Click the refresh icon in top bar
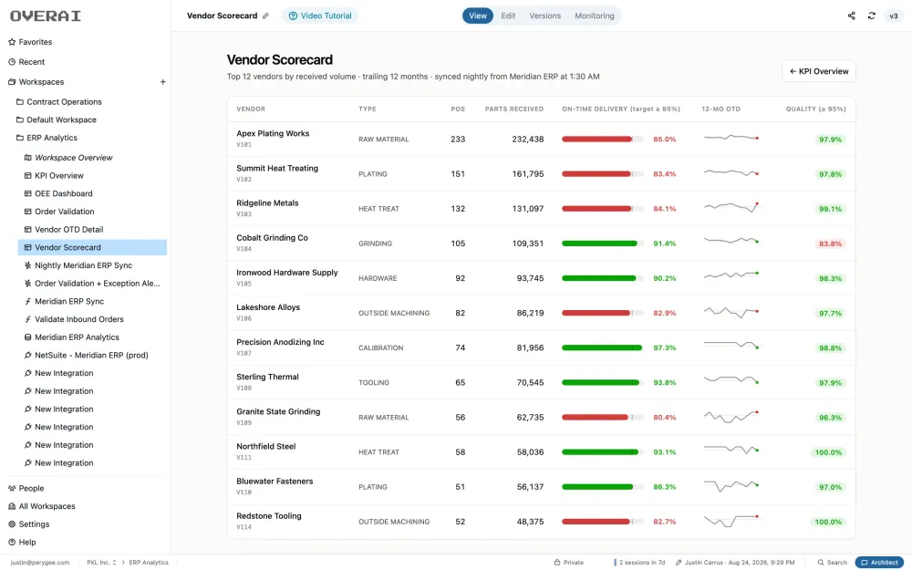 (871, 16)
